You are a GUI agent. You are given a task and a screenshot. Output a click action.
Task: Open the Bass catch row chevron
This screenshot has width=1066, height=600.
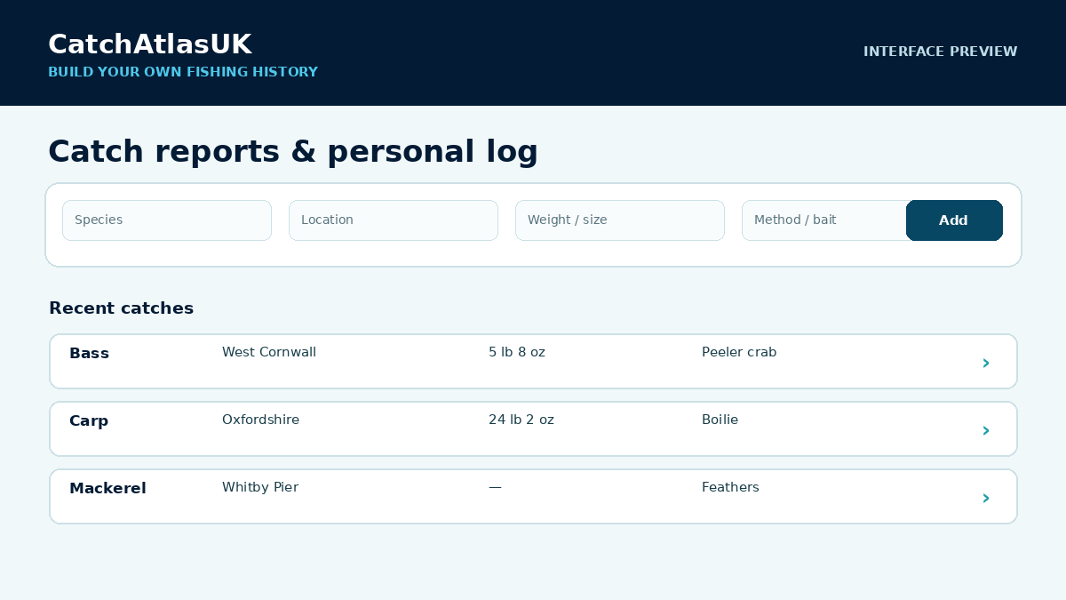[986, 363]
